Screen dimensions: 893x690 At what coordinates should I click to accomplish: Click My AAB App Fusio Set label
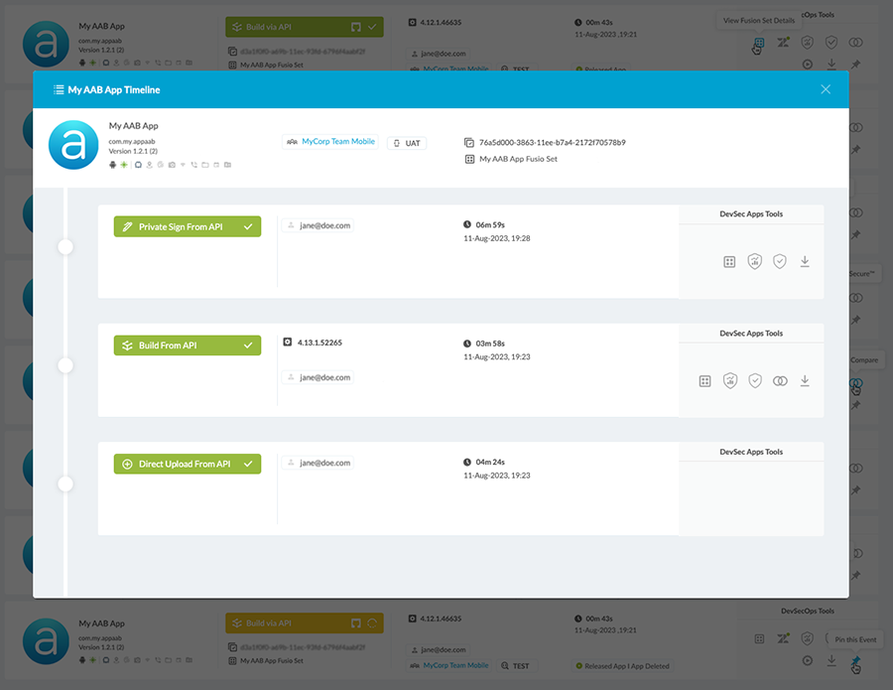coord(518,159)
